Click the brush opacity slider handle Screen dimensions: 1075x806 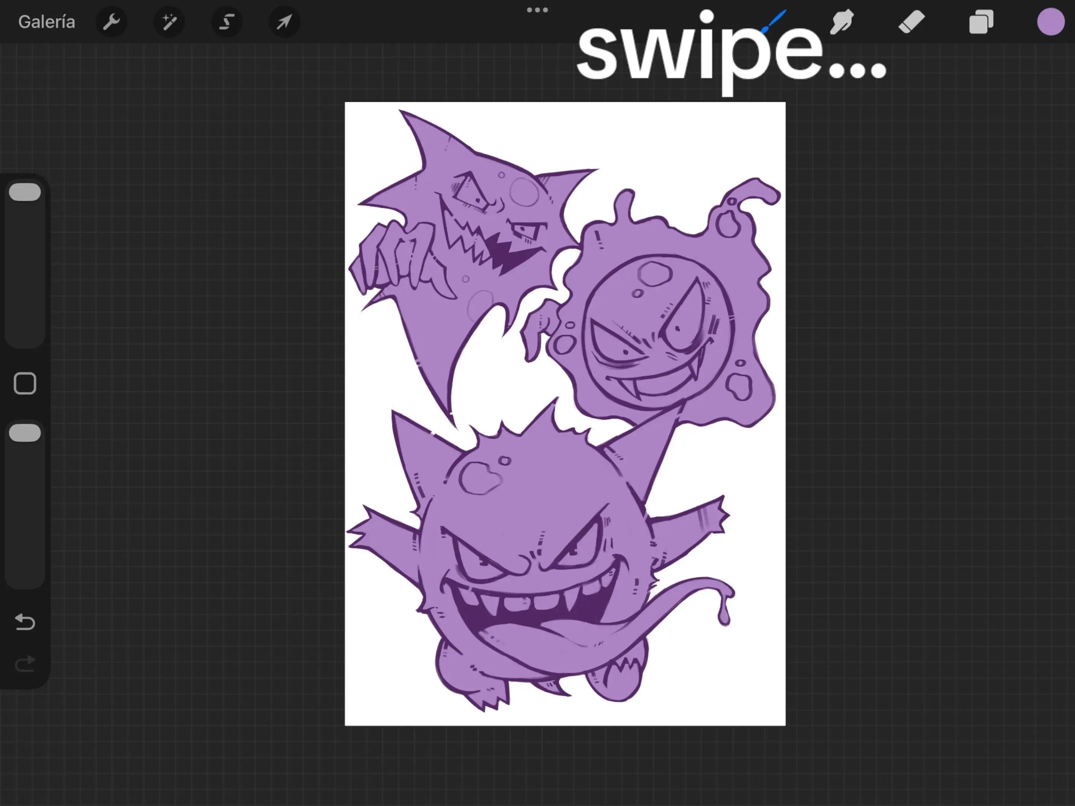click(25, 433)
